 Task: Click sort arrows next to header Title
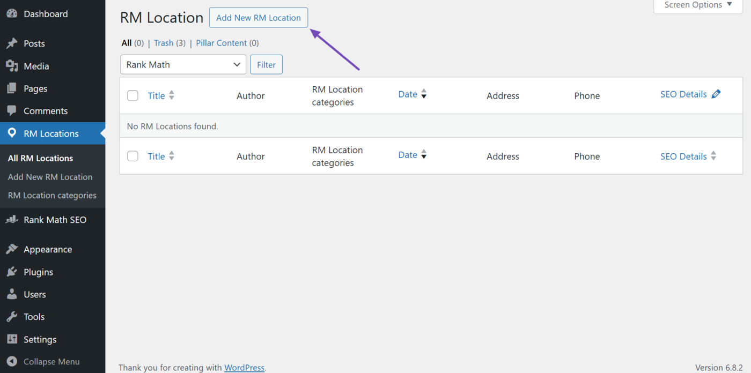click(172, 95)
